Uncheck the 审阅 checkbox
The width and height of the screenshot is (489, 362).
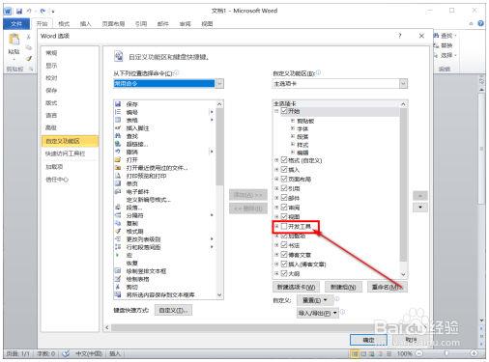pyautogui.click(x=284, y=208)
